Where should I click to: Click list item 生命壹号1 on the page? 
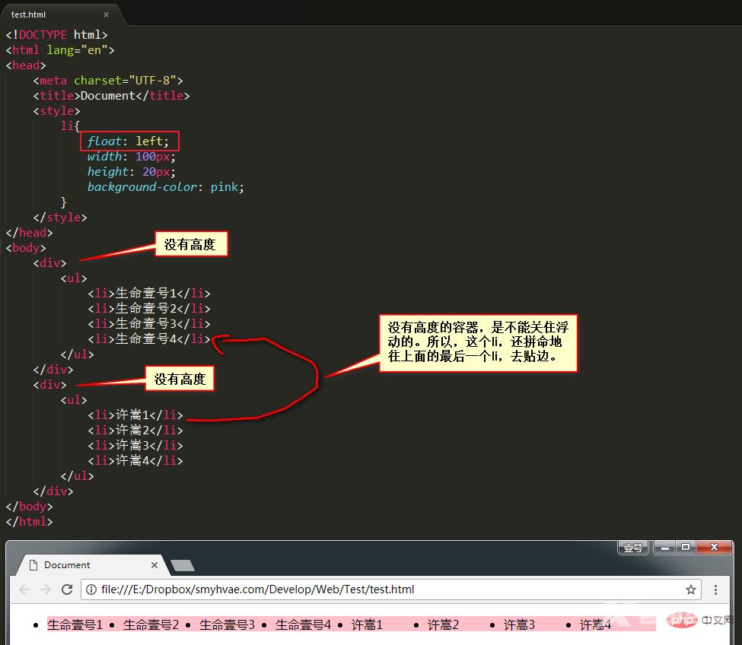75,624
